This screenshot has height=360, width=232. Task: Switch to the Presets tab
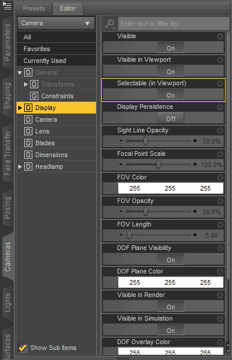tap(34, 8)
